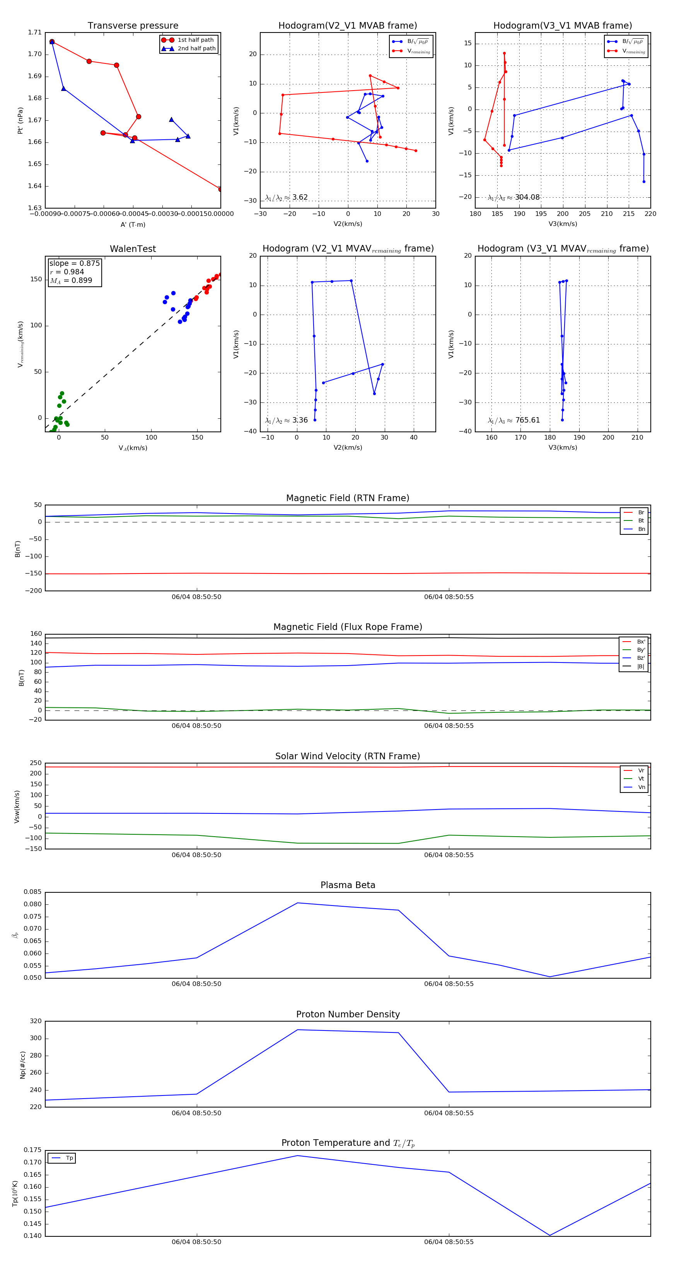Viewport: 696px width, 1277px height.
Task: Click the eigenvalue ratio text '765.61'
Action: tap(527, 420)
